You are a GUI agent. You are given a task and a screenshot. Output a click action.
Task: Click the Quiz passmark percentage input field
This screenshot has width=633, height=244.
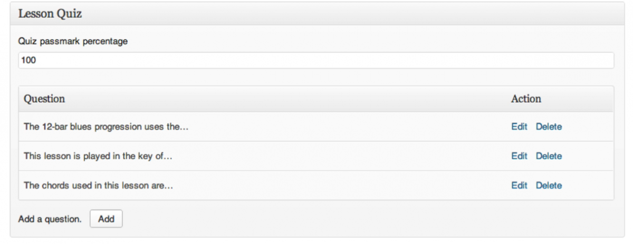click(316, 61)
